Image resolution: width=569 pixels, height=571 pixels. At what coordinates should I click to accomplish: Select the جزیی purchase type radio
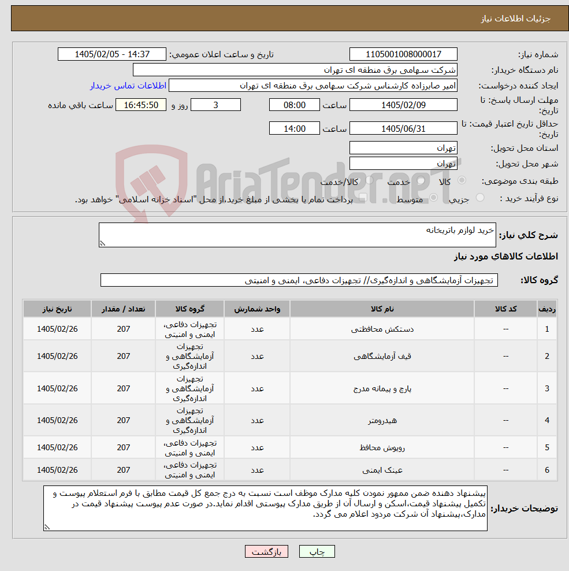tap(480, 198)
